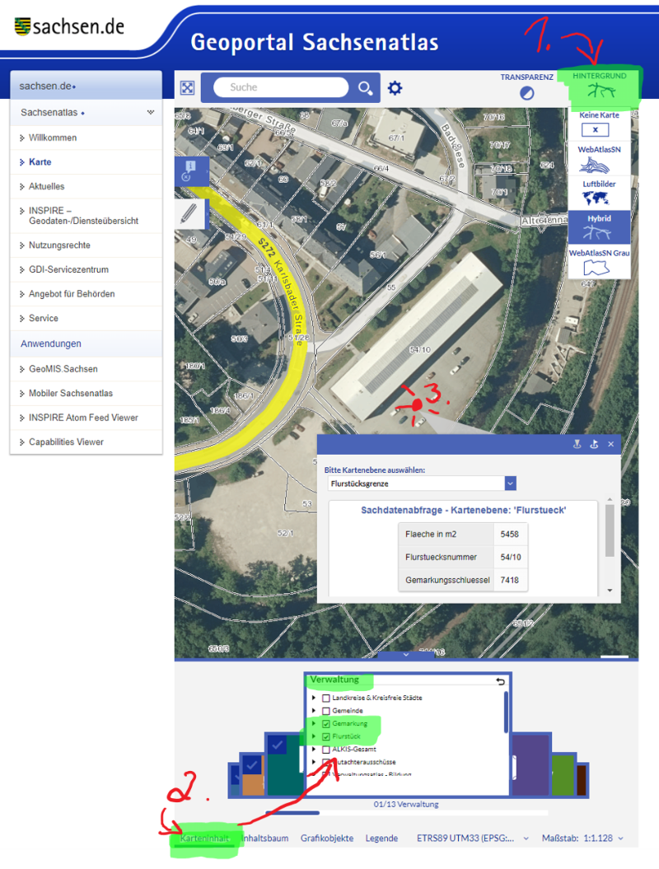
Task: Switch to the Grafikobjekte tab
Action: [x=327, y=839]
